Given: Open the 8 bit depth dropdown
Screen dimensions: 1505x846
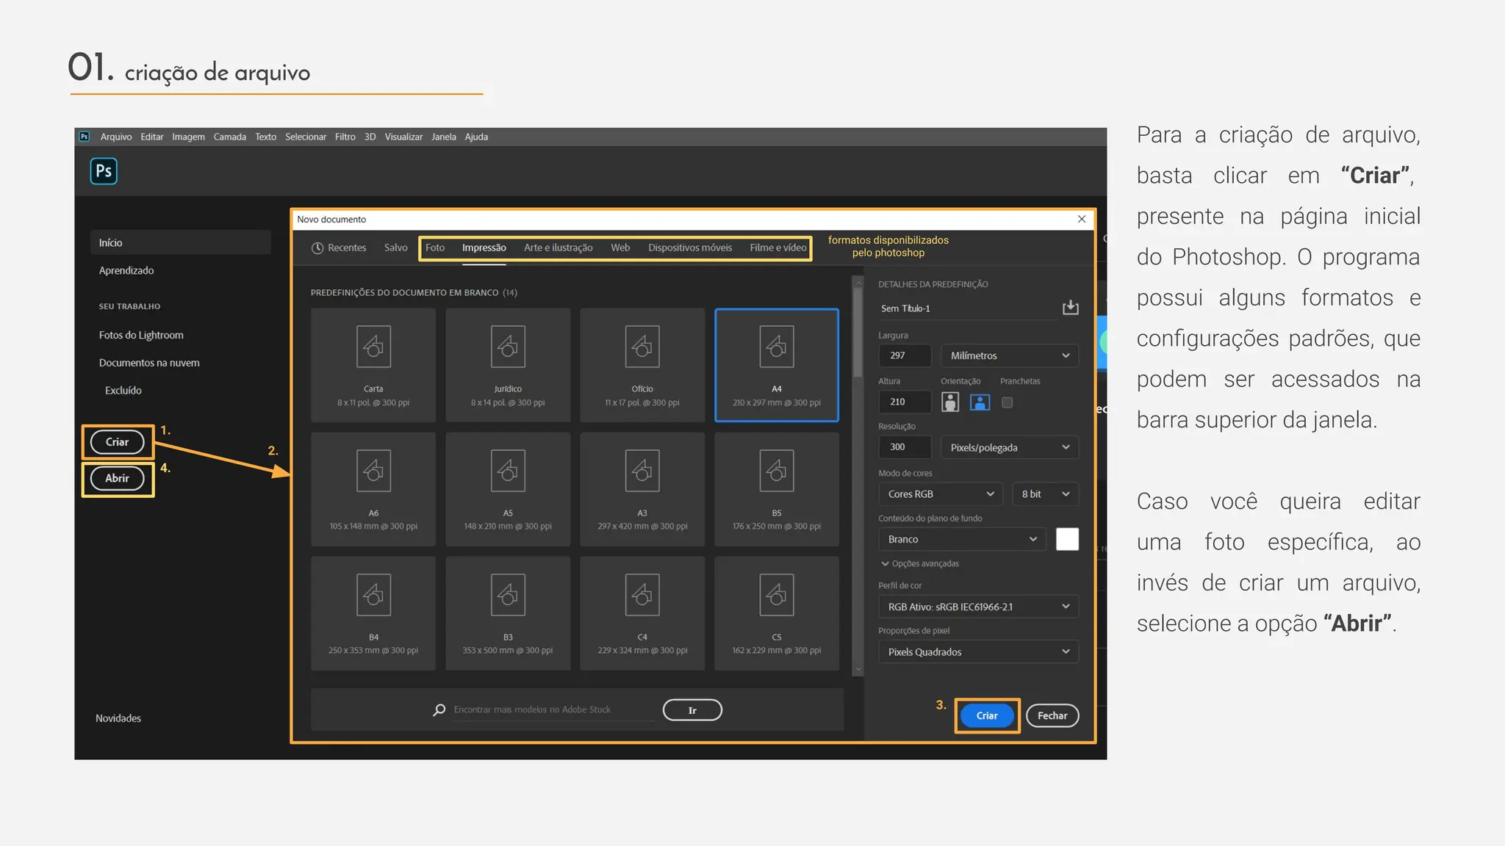Looking at the screenshot, I should [x=1045, y=494].
